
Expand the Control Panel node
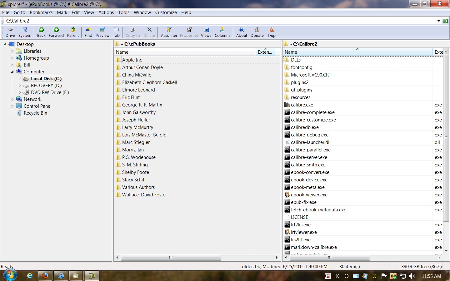coord(12,106)
